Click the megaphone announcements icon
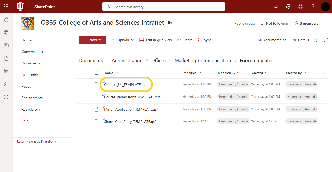This screenshot has width=332, height=172. [x=275, y=7]
